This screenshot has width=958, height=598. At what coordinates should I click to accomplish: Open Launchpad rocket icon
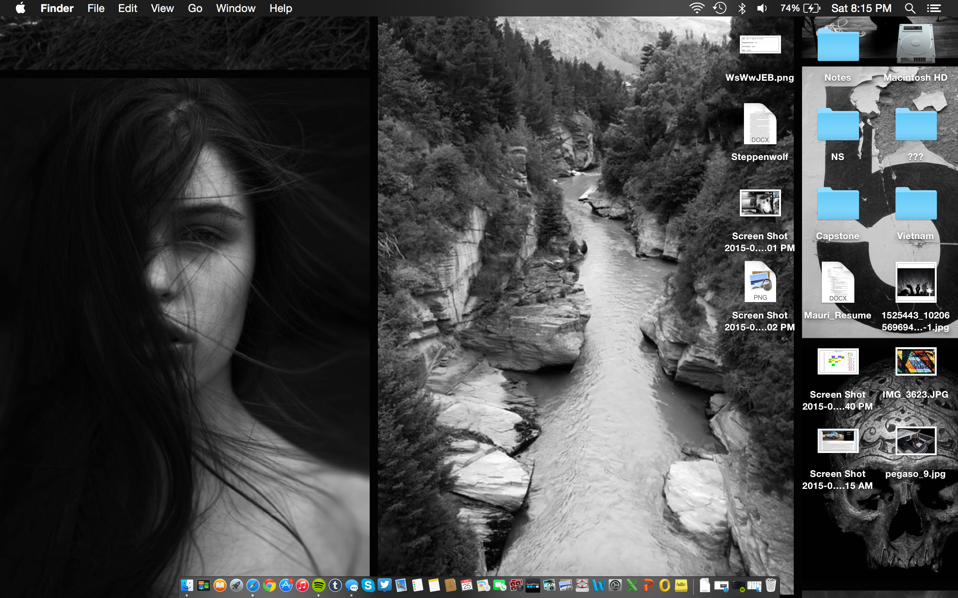[x=237, y=585]
